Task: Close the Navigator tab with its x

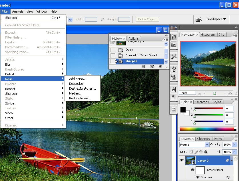Action: [197, 35]
